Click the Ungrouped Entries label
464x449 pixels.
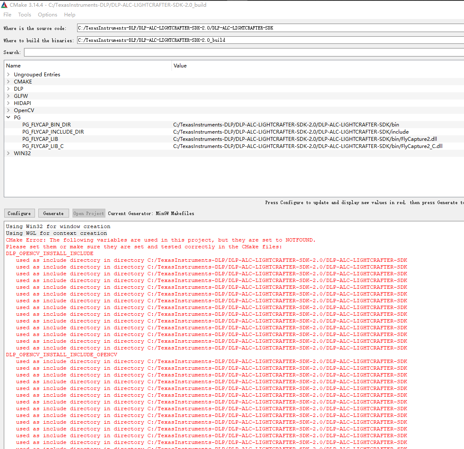tap(37, 74)
